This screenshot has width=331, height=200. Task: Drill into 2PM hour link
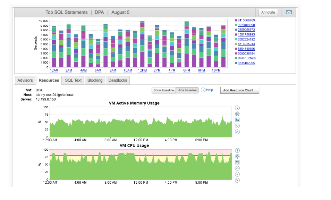click(x=157, y=70)
